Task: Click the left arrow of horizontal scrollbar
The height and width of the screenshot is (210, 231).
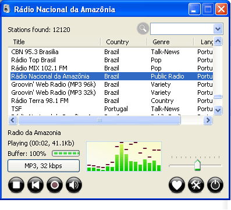Action: pos(13,120)
